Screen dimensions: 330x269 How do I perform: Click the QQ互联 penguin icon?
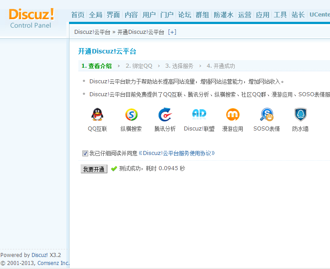[x=97, y=114]
